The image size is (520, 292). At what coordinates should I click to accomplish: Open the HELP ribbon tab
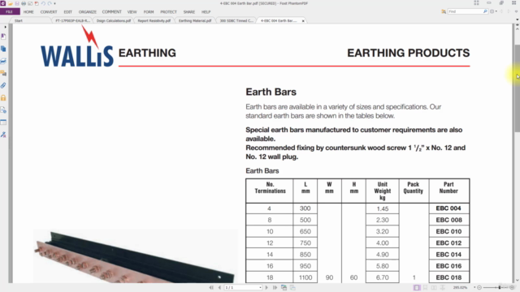click(206, 12)
